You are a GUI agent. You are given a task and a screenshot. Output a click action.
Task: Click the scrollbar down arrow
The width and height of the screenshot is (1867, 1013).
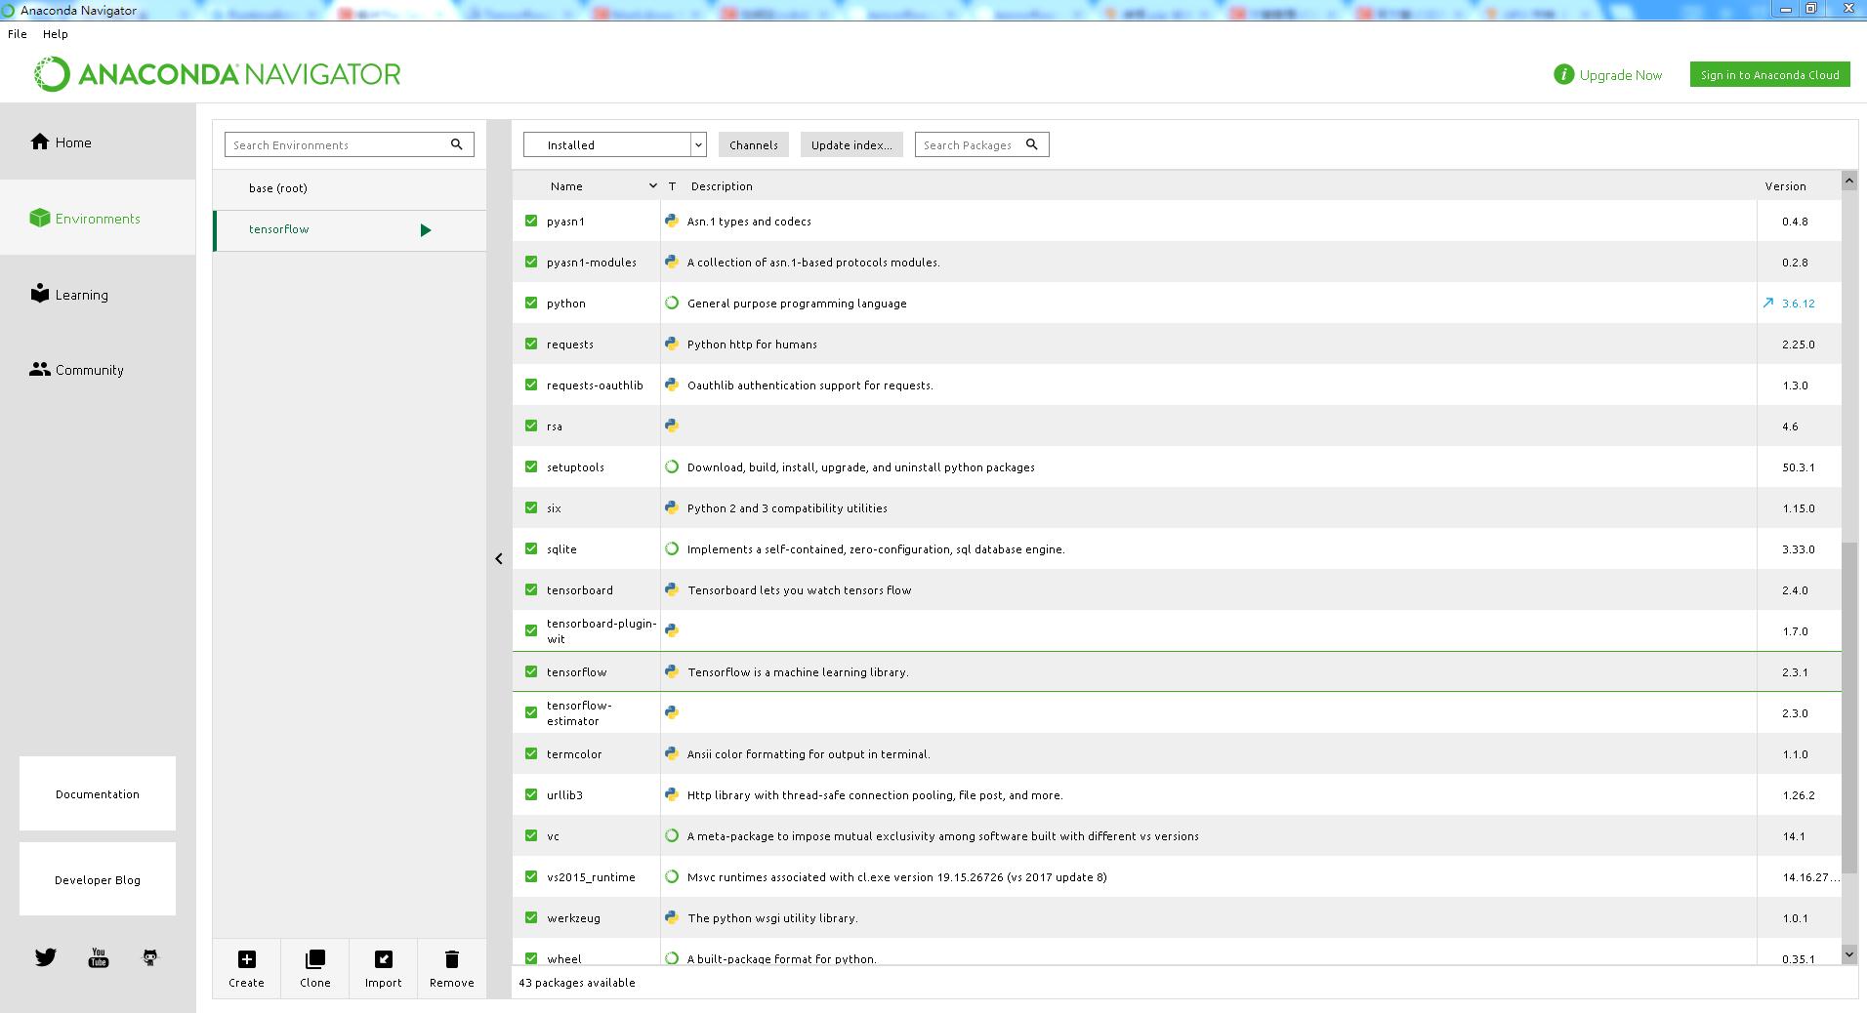pos(1848,953)
